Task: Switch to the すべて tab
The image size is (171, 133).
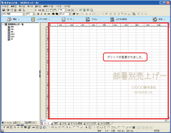Action: pos(47,123)
